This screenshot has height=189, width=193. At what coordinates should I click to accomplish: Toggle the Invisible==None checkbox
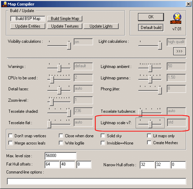tap(103, 143)
